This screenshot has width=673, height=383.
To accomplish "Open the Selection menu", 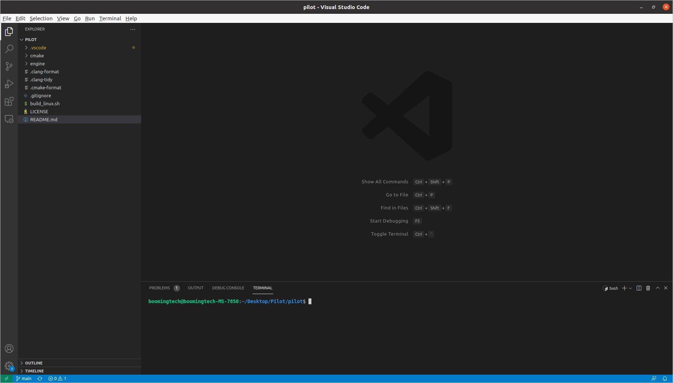I will click(41, 19).
